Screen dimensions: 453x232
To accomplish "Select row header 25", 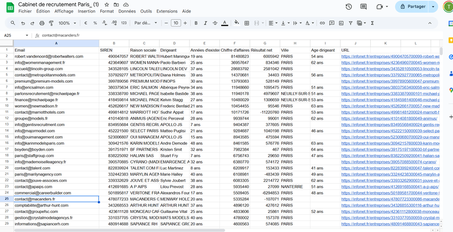I will pos(7,199).
